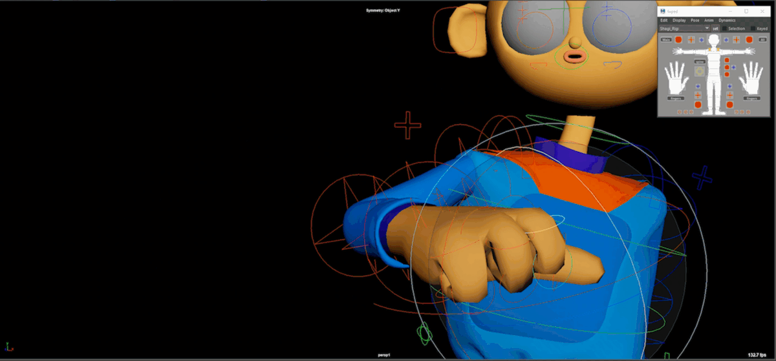
Task: Select the right hand graphic in the picker
Action: 751,78
